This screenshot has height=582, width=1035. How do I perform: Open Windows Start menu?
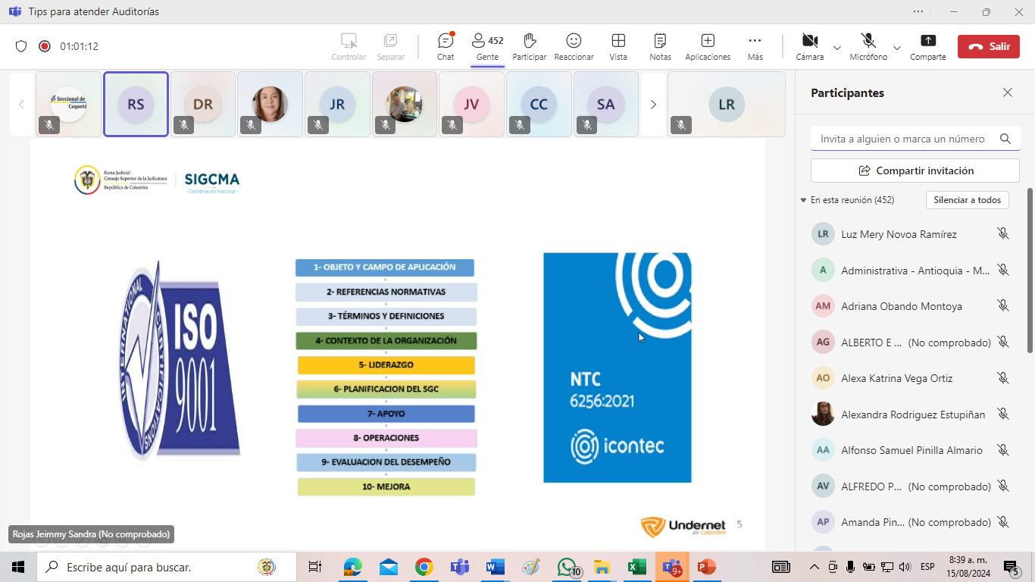tap(17, 567)
